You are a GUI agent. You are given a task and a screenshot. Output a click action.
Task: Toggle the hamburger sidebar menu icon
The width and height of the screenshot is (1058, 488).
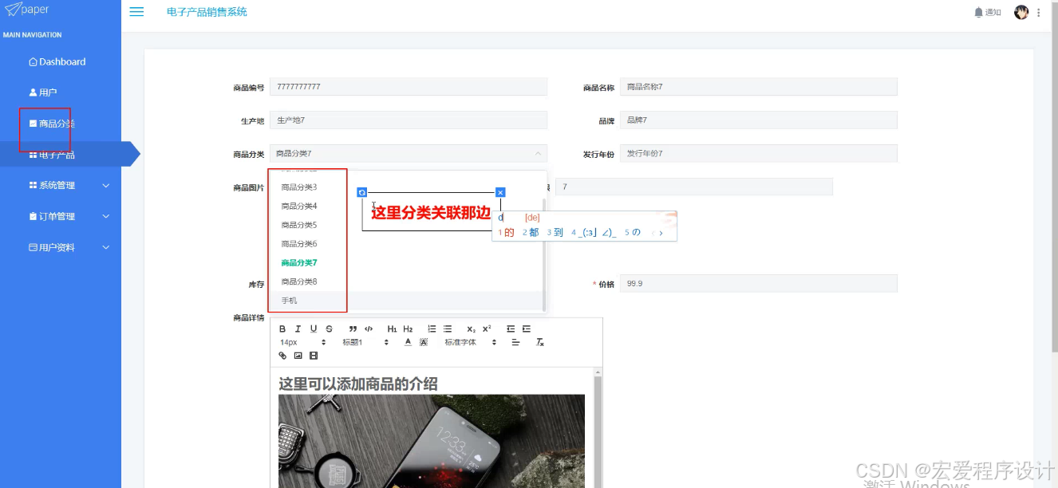(136, 12)
